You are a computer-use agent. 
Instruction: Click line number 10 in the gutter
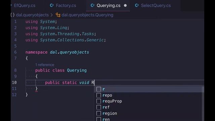coord(14,82)
